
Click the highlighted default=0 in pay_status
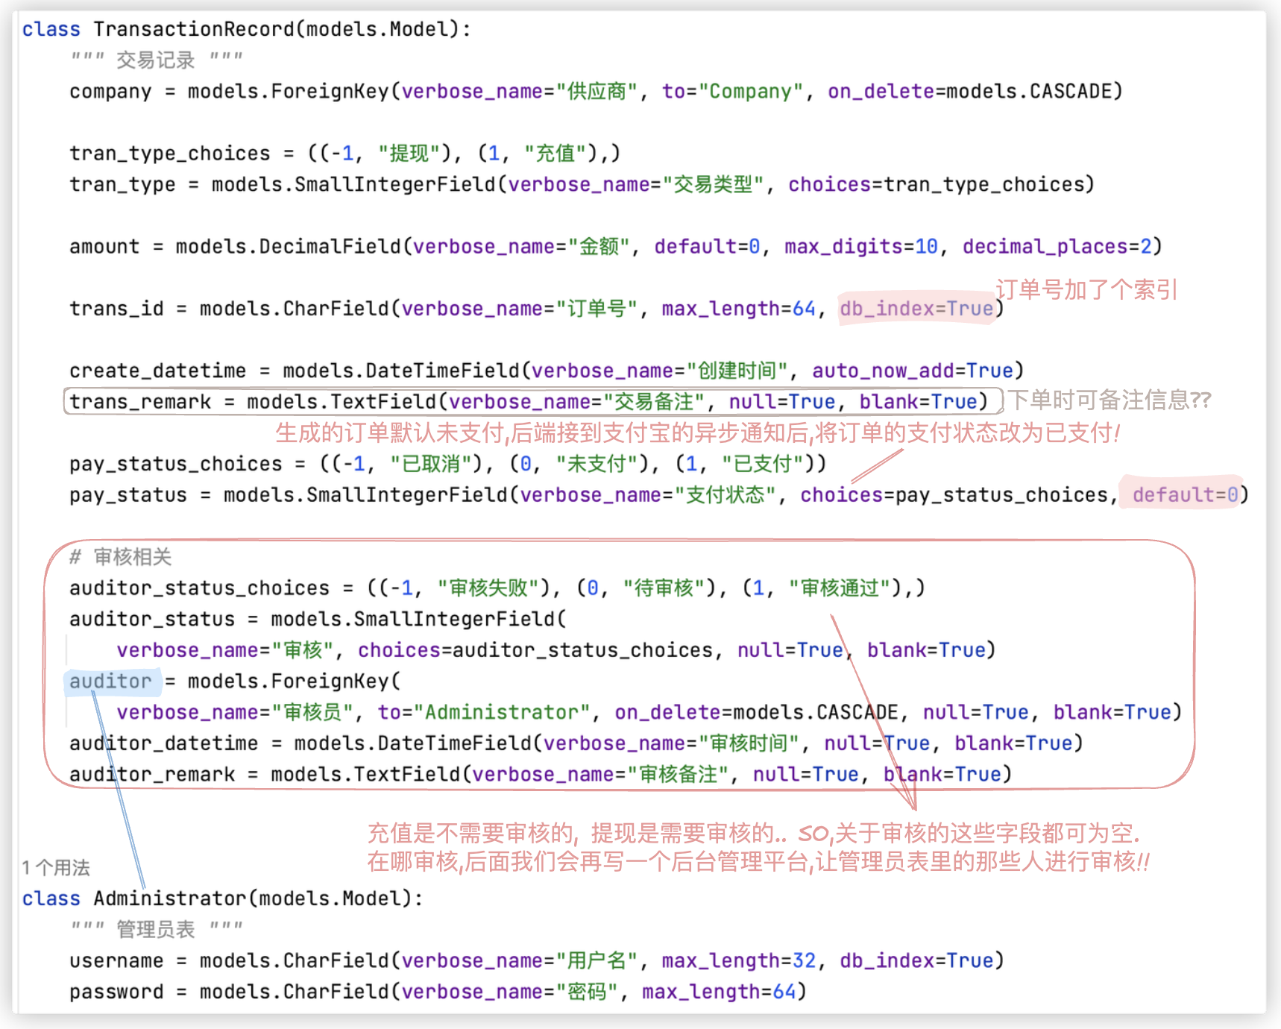[1184, 494]
